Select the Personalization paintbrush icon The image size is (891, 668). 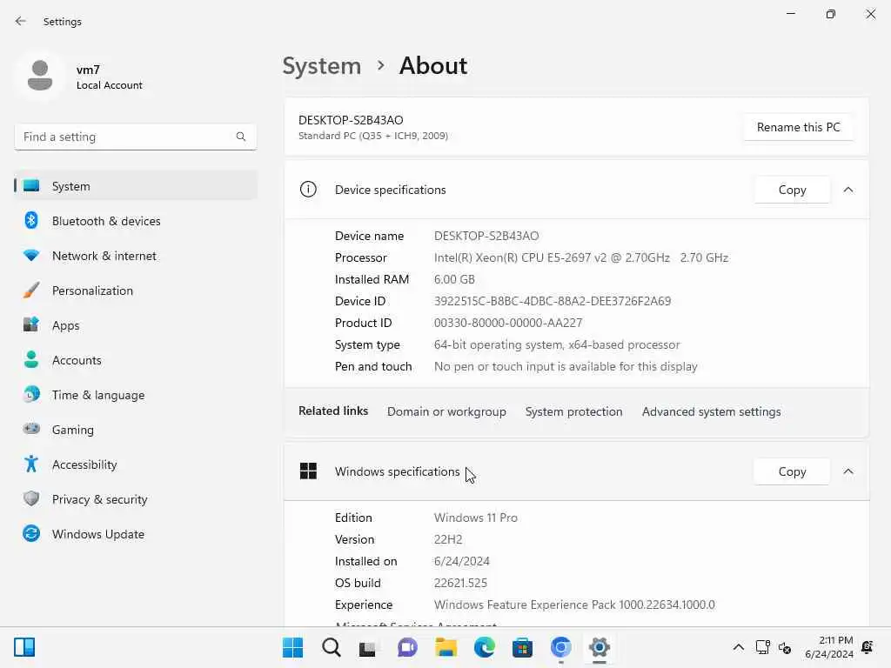click(31, 291)
